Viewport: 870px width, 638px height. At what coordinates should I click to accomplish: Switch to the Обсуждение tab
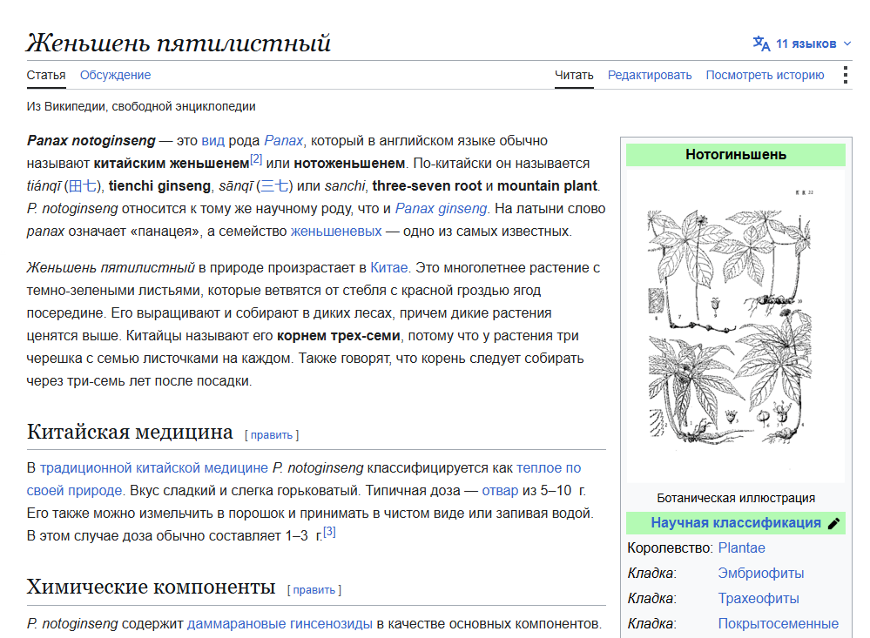116,75
